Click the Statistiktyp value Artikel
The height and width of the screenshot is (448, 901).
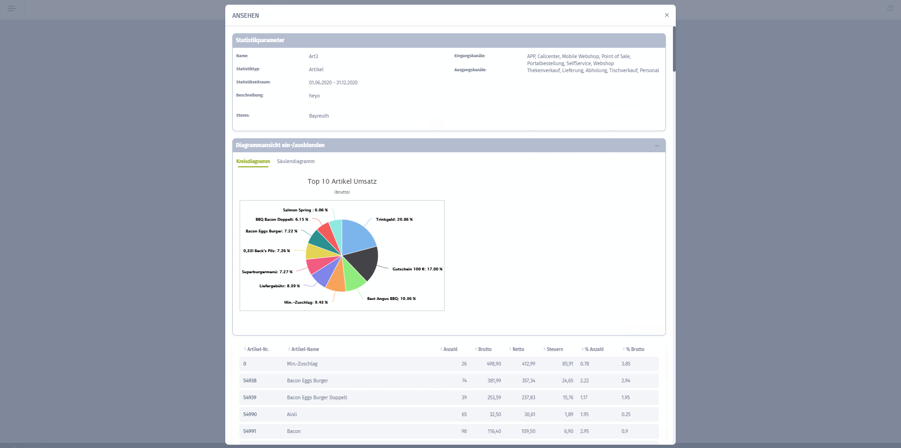point(316,69)
